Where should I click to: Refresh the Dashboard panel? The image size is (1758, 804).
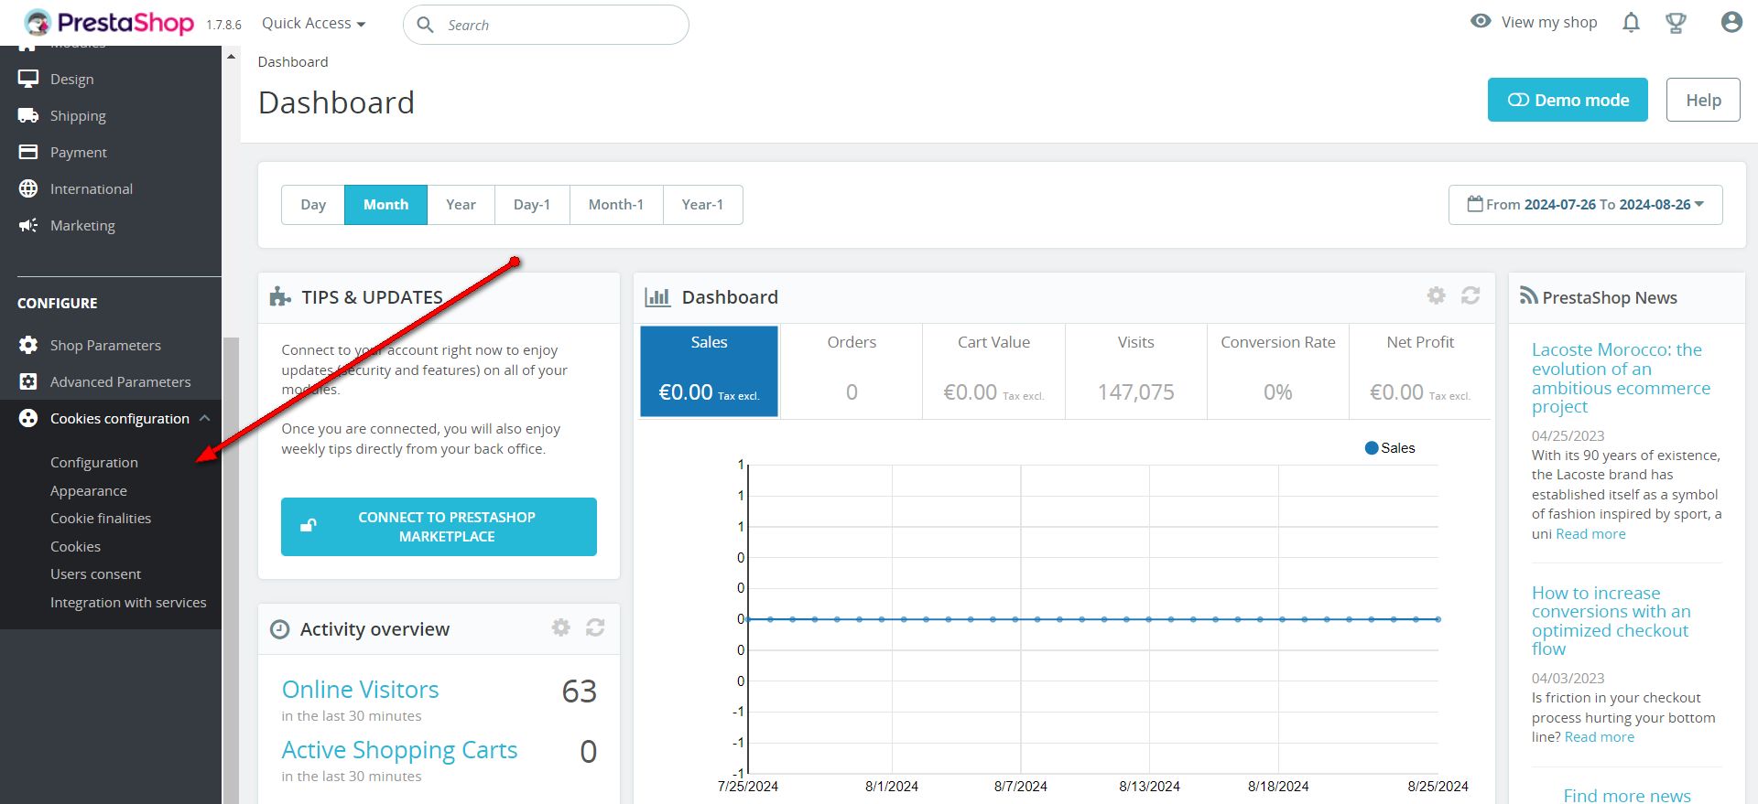(1470, 295)
